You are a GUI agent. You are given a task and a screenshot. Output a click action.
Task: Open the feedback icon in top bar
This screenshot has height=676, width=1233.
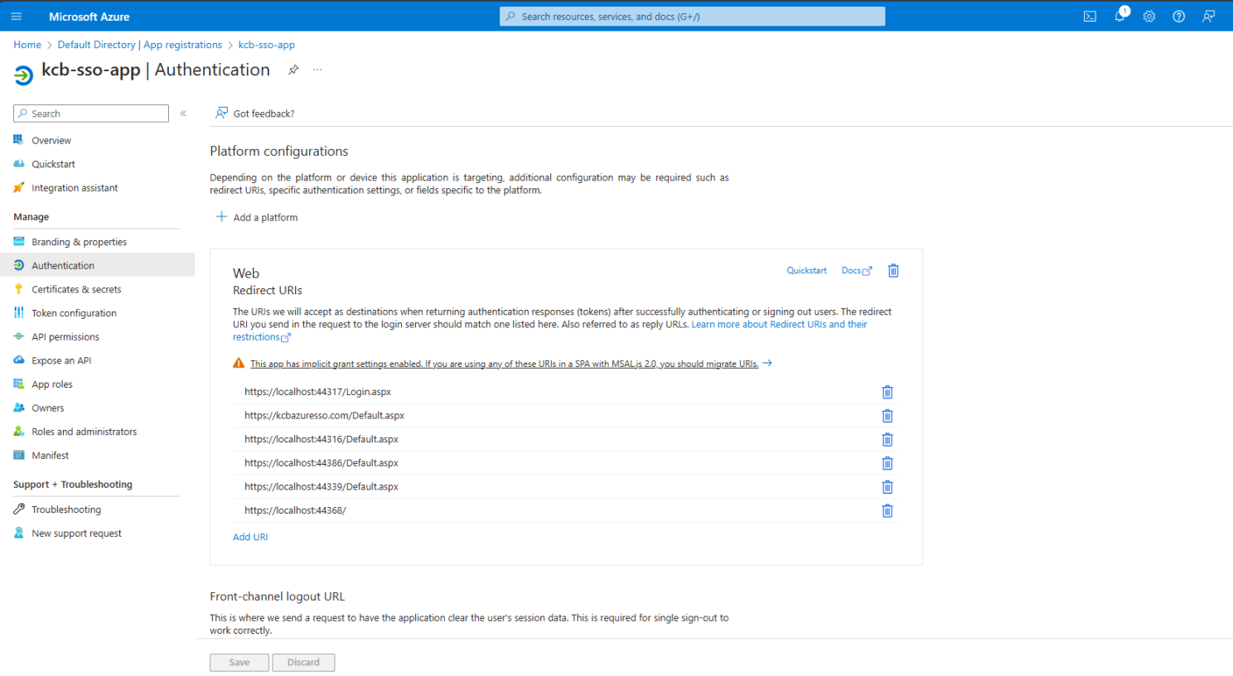[1209, 17]
